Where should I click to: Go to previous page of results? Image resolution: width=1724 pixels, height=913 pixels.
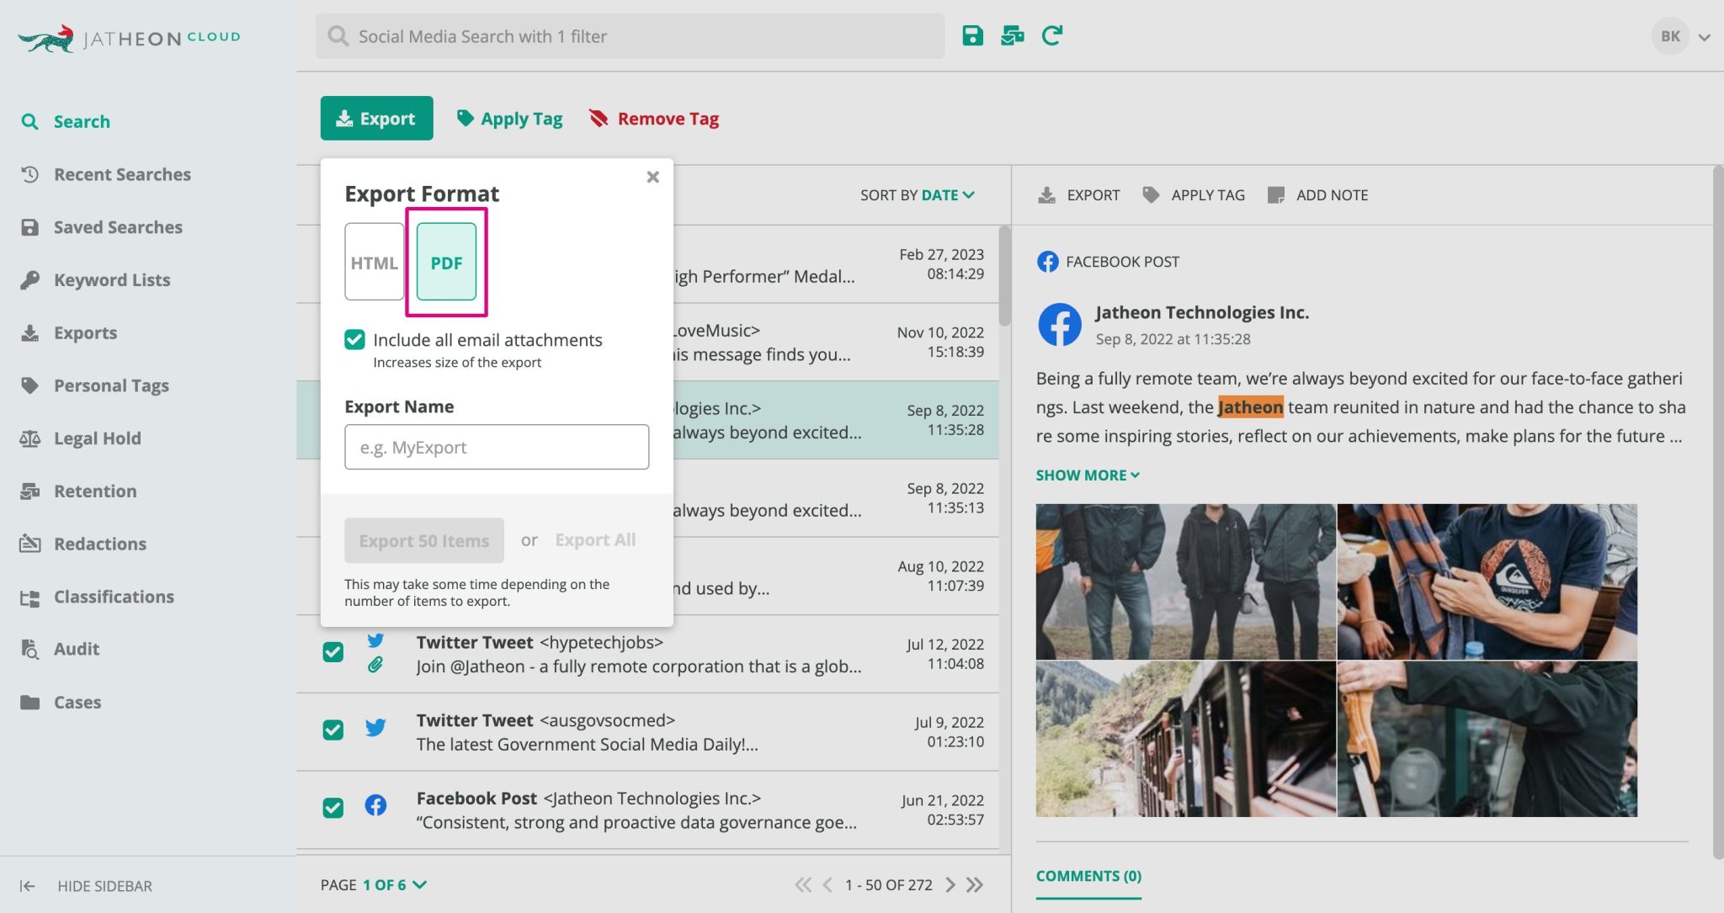point(827,885)
